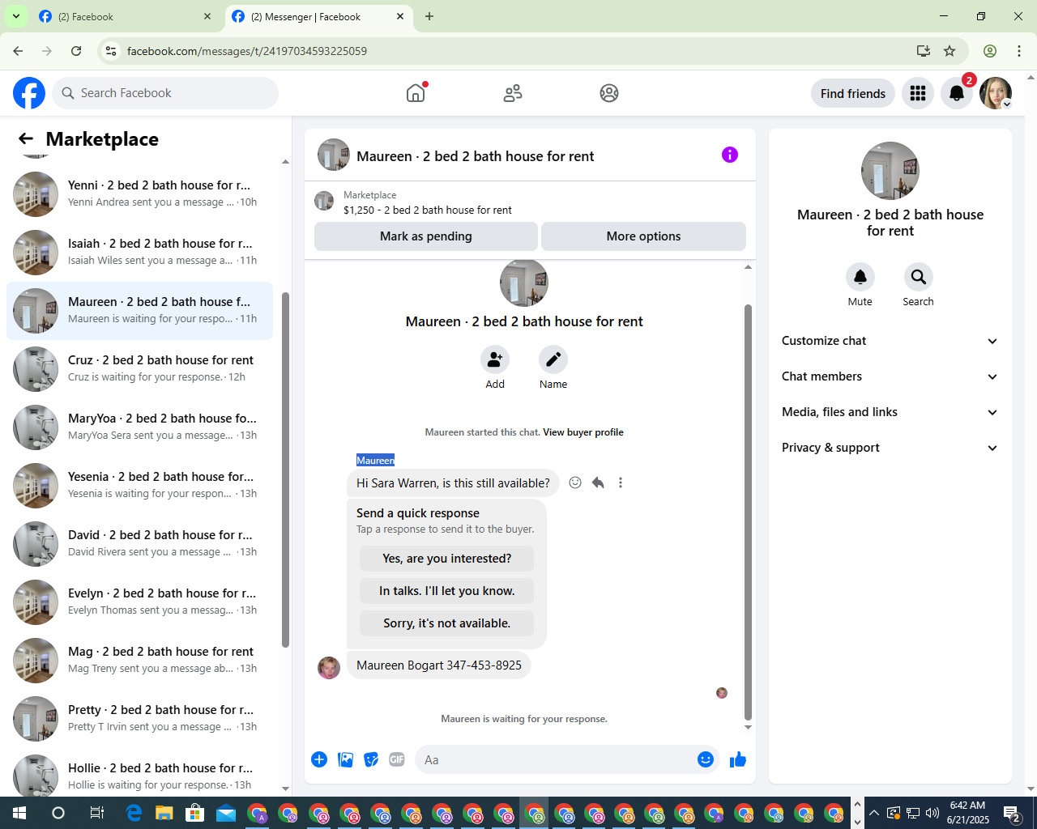The width and height of the screenshot is (1037, 829).
Task: Open conversation information purple icon
Action: click(730, 155)
